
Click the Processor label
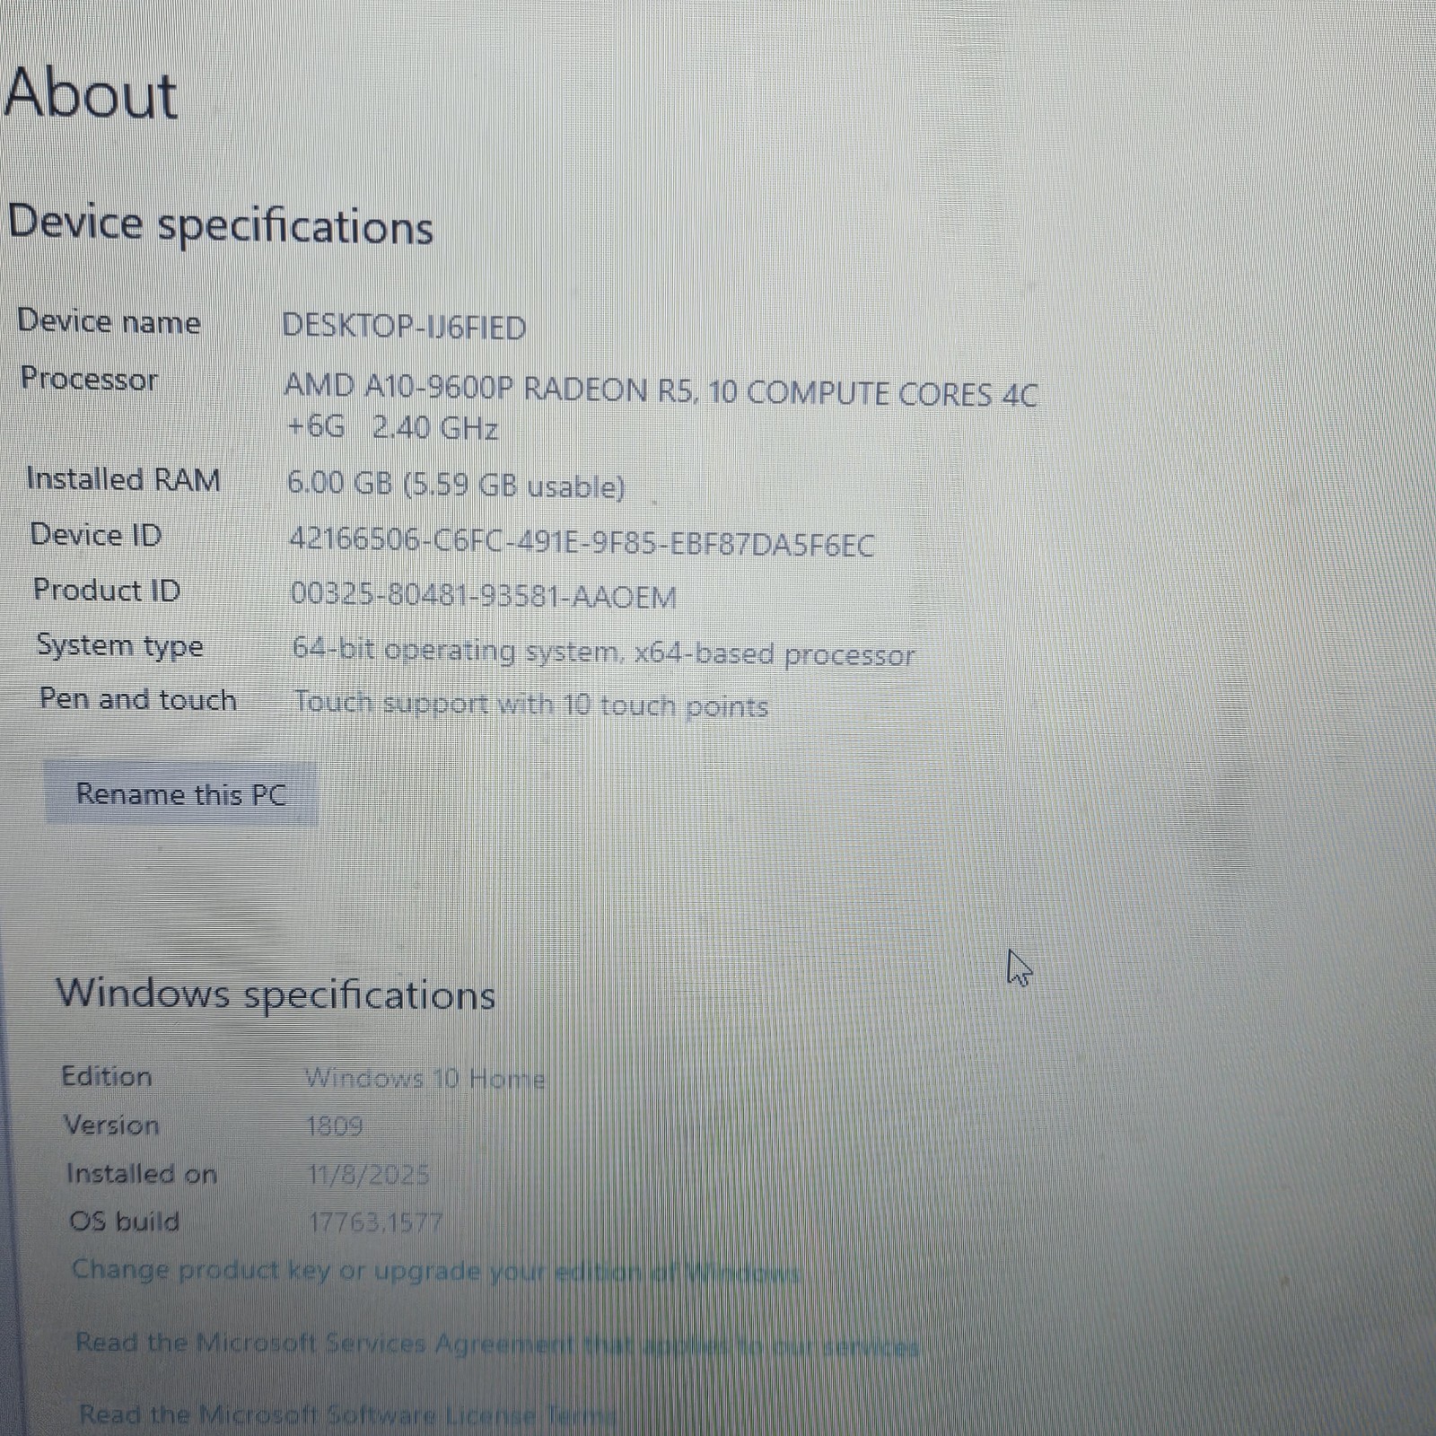pos(89,379)
